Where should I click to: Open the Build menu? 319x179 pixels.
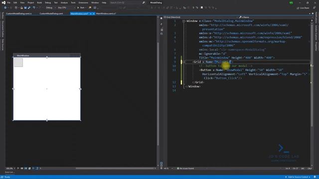(x=39, y=2)
